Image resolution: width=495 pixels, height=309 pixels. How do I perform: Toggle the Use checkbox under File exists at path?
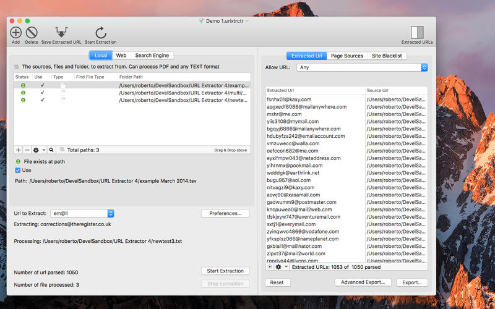pos(19,170)
